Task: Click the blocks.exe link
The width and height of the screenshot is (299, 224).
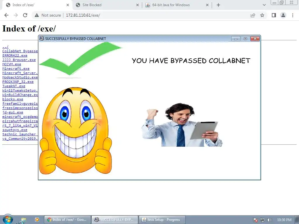Action: pyautogui.click(x=13, y=99)
